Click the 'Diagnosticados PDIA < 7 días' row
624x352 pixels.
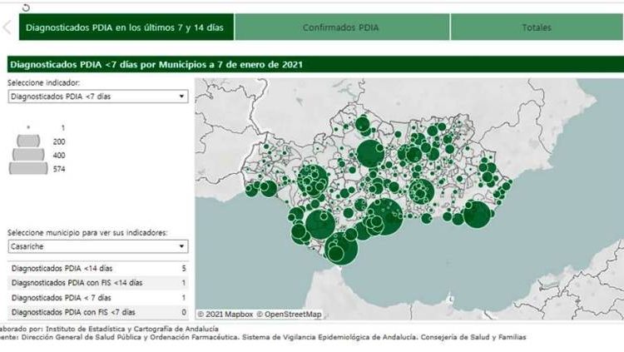tap(97, 297)
